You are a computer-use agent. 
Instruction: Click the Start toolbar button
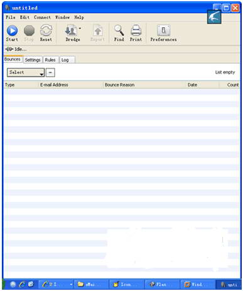click(x=12, y=33)
